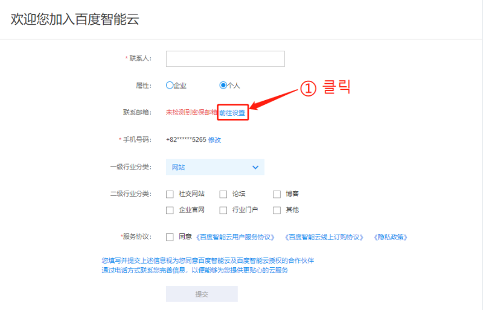Check the 企业官网 checkbox
483x310 pixels.
(x=170, y=210)
